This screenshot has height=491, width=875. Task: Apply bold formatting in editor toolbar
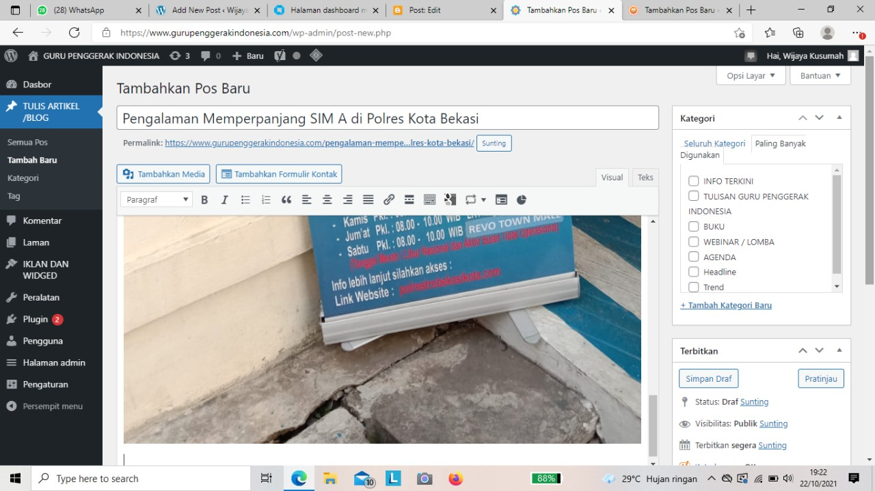point(204,200)
